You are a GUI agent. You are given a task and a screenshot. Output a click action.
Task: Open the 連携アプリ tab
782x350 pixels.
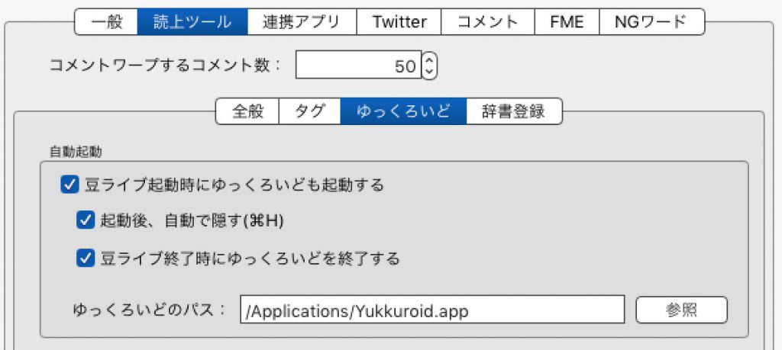pos(302,21)
